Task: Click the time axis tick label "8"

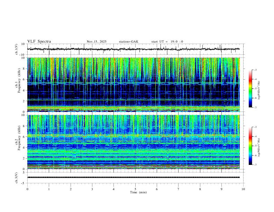Action: coord(200,189)
